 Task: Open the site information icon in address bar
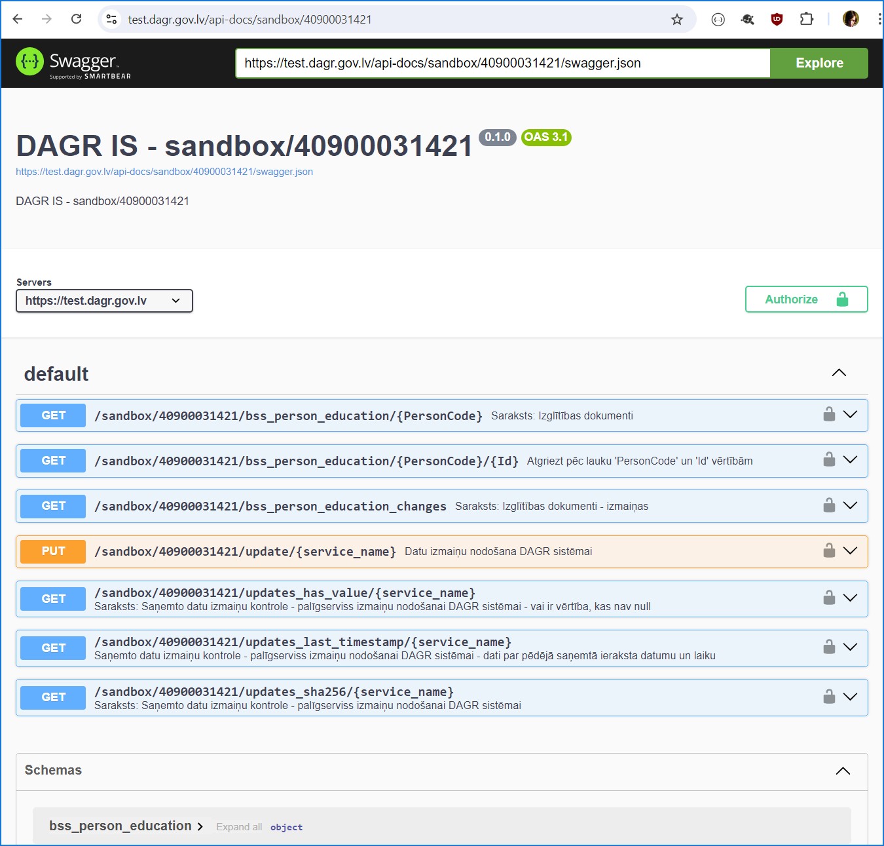point(111,20)
